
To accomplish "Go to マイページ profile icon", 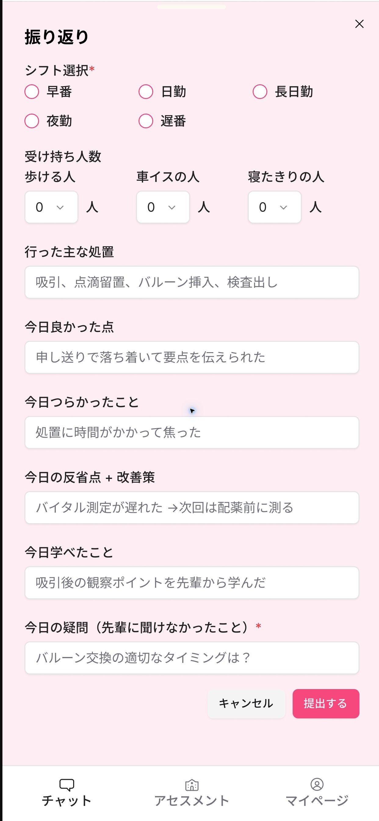I will click(317, 784).
